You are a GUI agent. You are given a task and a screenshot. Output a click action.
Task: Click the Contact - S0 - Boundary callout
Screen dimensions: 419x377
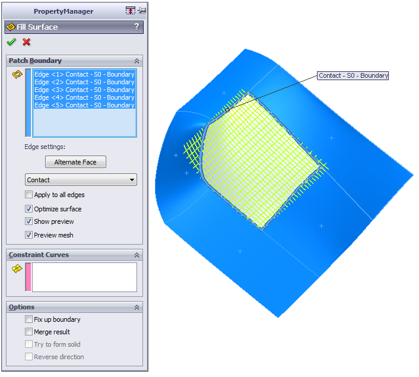pos(353,75)
